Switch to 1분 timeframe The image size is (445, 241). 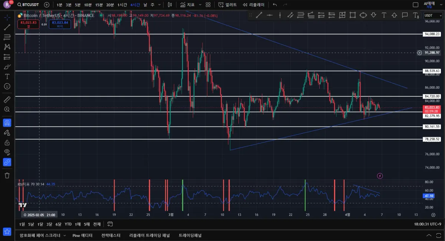tap(59, 5)
